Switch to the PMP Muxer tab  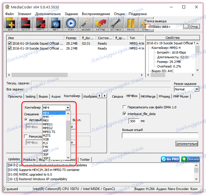(x=181, y=96)
